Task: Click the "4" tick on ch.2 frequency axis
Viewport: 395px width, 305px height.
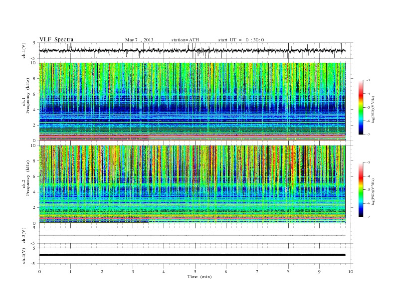Action: click(x=35, y=192)
